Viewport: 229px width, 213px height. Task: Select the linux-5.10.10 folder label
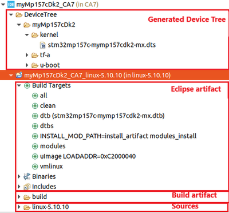[x=50, y=207]
